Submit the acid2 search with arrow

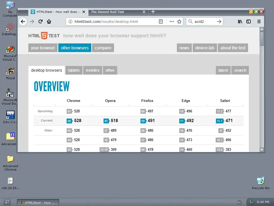coord(219,21)
